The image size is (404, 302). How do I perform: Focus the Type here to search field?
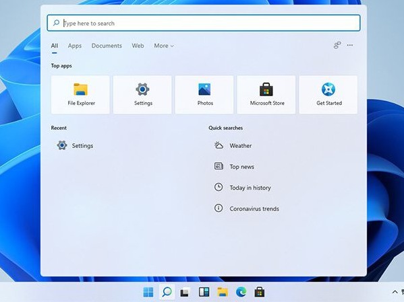(204, 23)
